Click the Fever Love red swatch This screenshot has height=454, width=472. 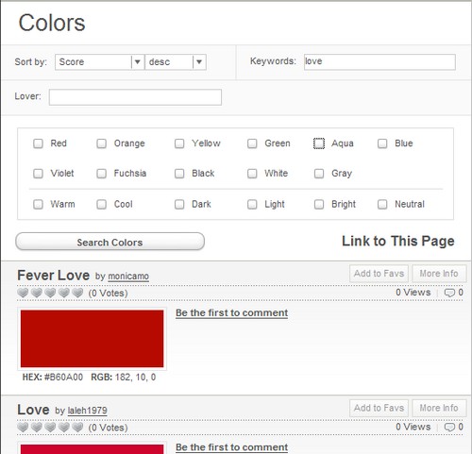93,339
